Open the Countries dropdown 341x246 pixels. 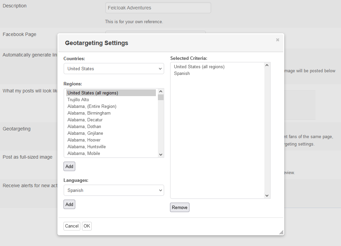114,69
